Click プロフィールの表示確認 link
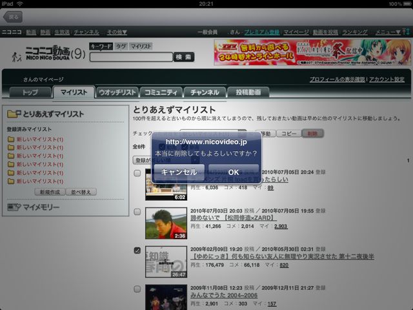 [337, 79]
